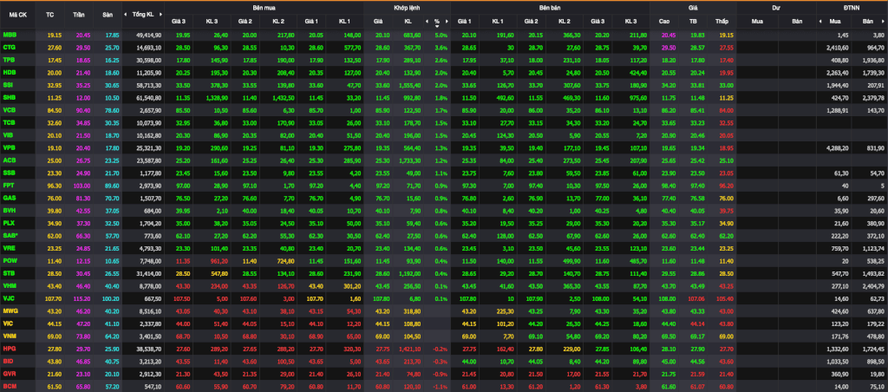Select the VIC stock symbol
This screenshot has height=392, width=888.
coord(9,323)
